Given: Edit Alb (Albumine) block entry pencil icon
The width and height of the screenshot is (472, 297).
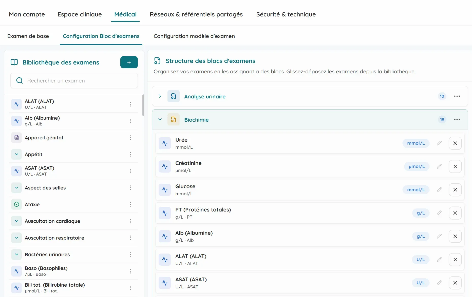Looking at the screenshot, I should tap(439, 236).
